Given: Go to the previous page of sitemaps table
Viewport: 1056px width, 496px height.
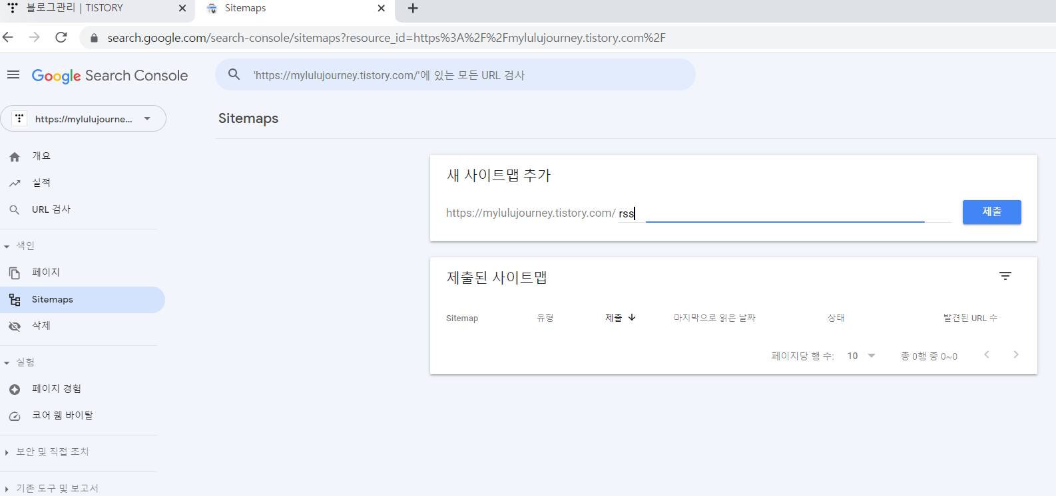Looking at the screenshot, I should [x=987, y=354].
